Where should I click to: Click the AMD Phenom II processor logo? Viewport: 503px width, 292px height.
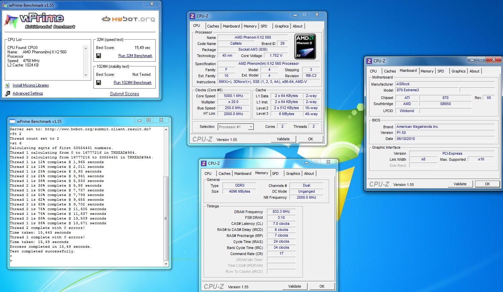click(305, 46)
